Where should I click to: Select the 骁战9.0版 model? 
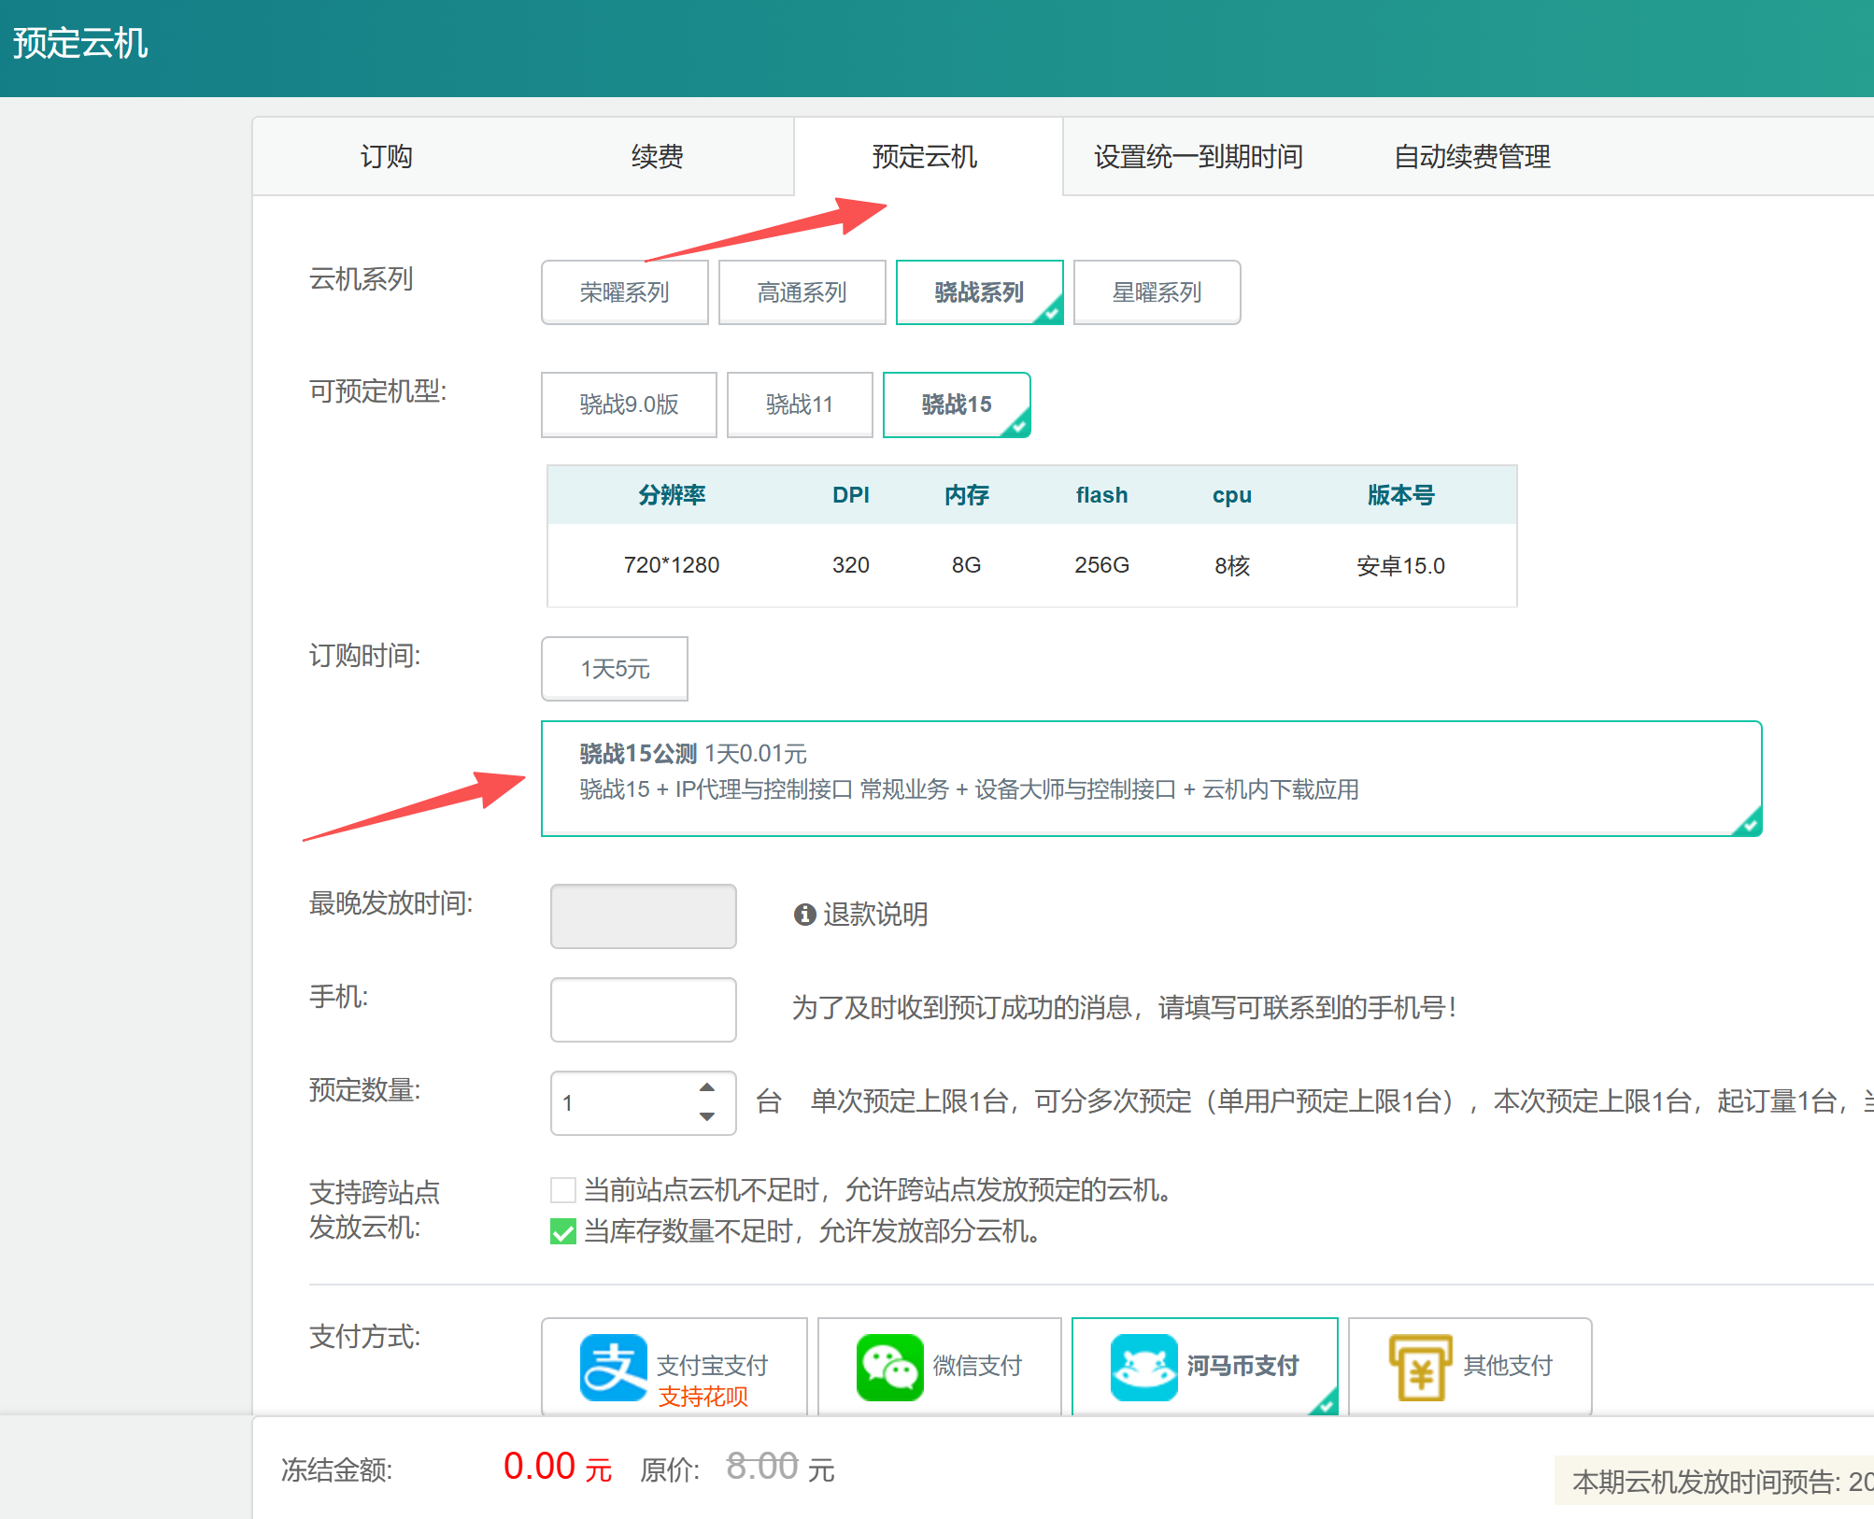pyautogui.click(x=629, y=405)
